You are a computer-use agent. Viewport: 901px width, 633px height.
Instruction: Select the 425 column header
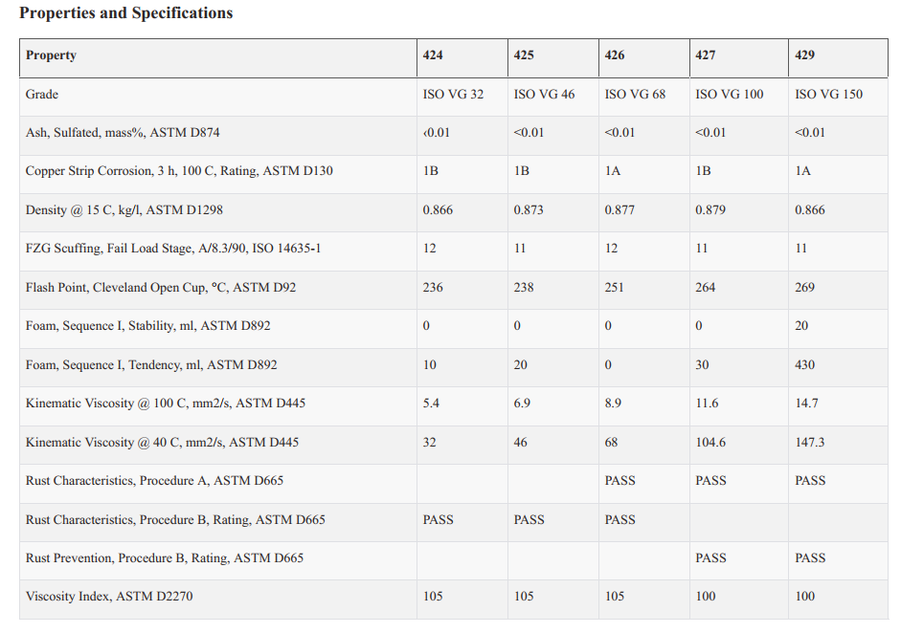click(x=524, y=55)
